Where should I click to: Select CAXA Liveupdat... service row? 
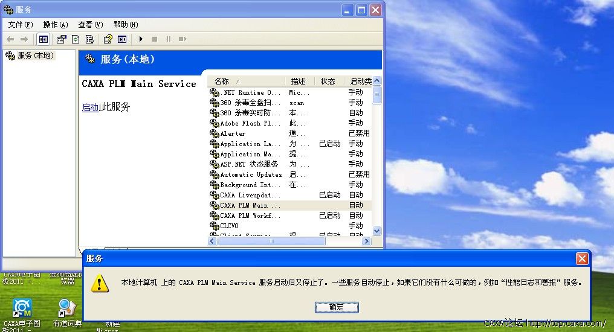pos(289,195)
